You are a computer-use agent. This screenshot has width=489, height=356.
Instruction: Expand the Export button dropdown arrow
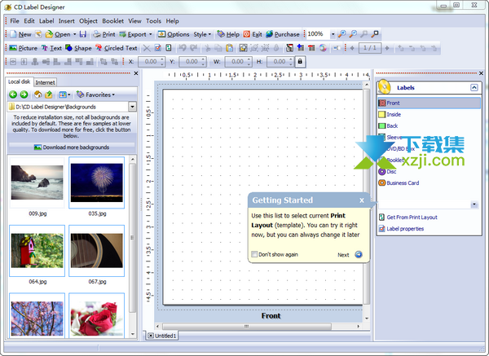coord(151,34)
